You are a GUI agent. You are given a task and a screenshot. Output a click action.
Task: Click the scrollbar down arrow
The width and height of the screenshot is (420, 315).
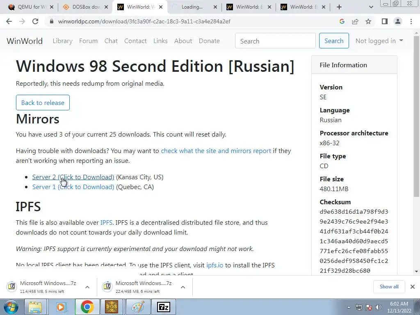(417, 272)
